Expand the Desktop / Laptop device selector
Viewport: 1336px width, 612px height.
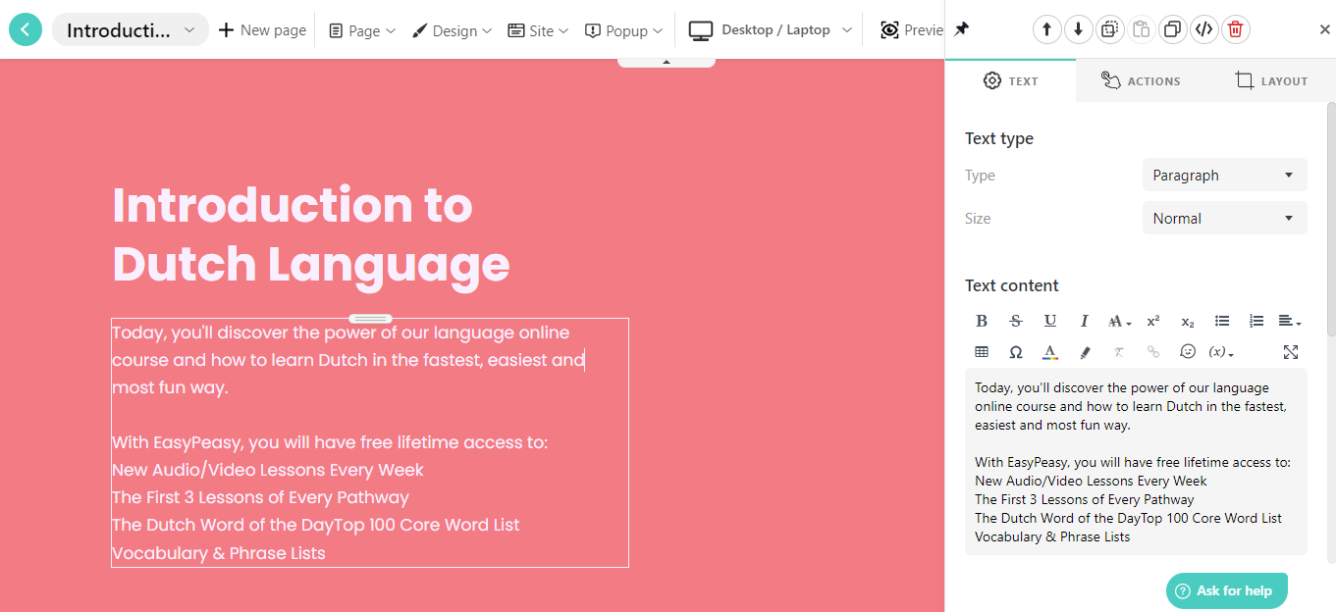tap(771, 29)
